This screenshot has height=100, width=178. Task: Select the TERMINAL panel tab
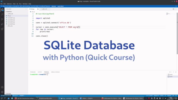coord(46,72)
